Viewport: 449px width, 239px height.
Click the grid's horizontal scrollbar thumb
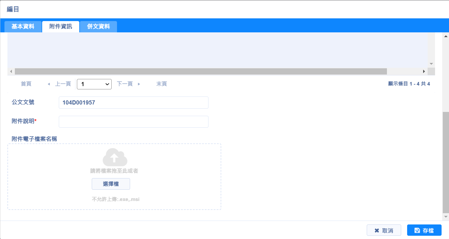pos(200,72)
